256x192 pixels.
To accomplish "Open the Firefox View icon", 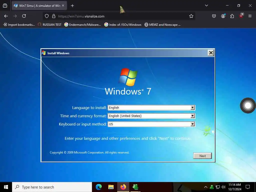I will (x=5, y=5).
